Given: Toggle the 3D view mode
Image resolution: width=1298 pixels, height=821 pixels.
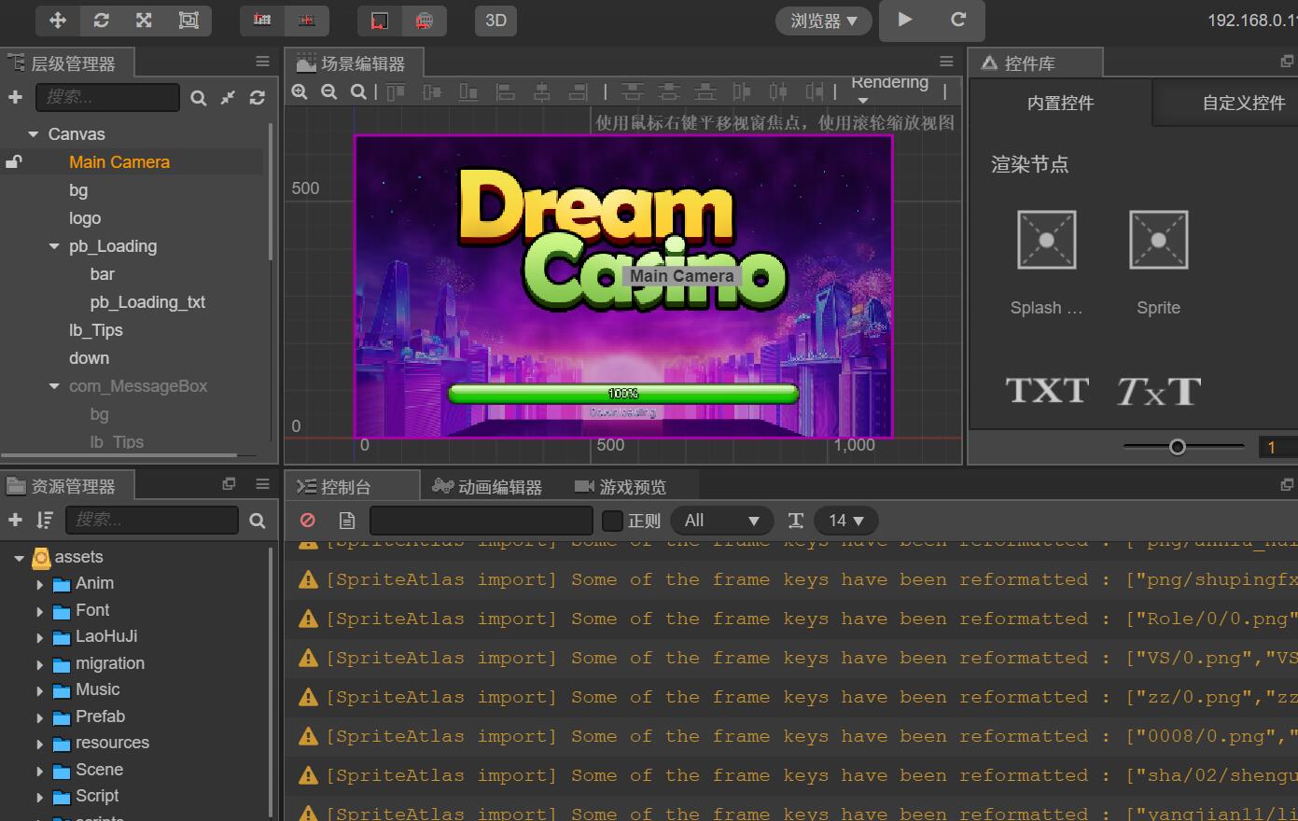Looking at the screenshot, I should 495,21.
